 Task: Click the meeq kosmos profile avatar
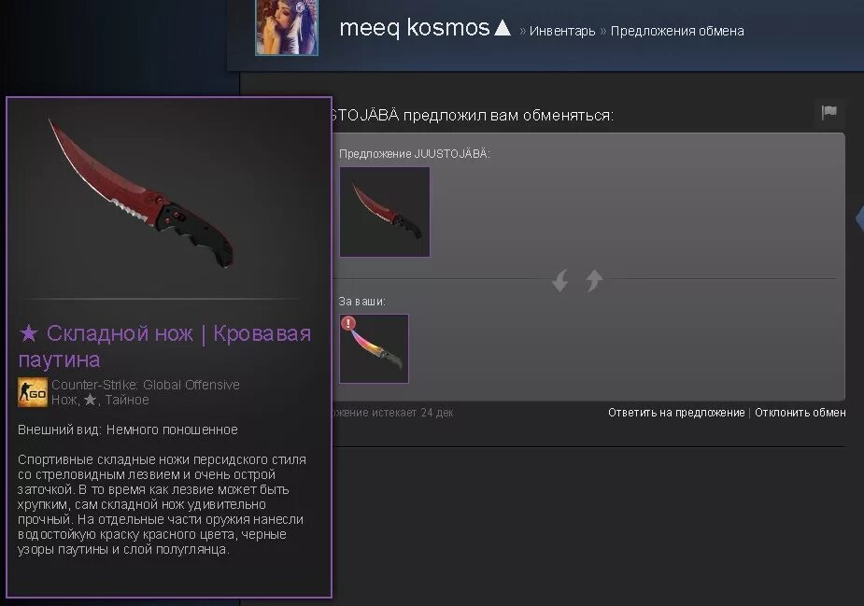(287, 27)
